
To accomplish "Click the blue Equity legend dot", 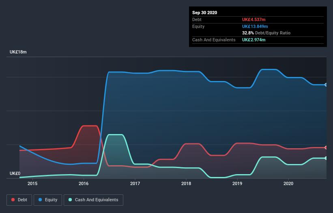I will point(40,200).
